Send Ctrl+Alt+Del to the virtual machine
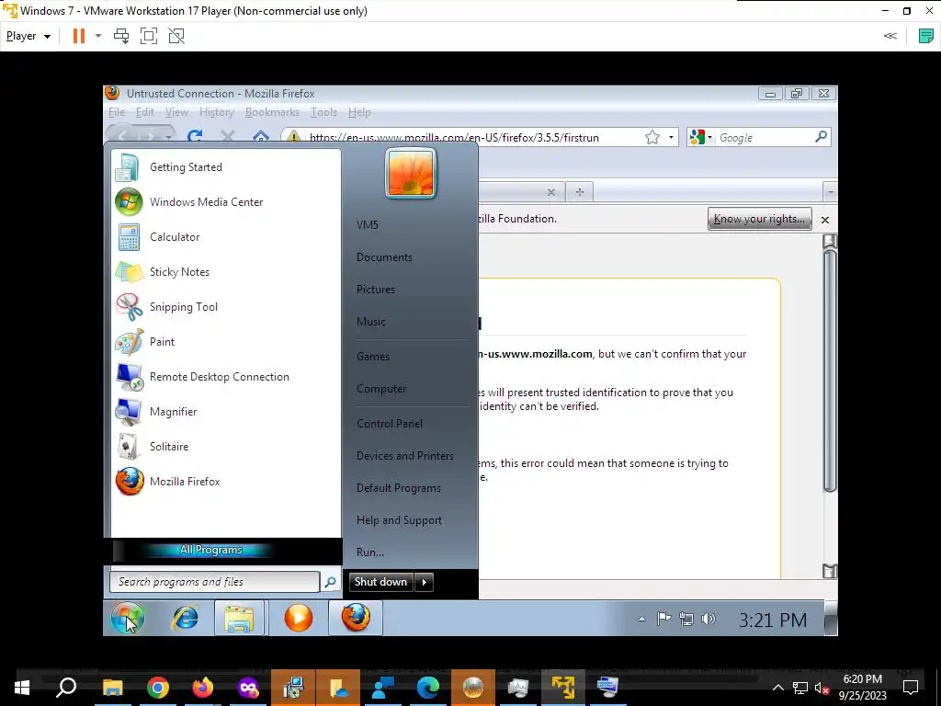The image size is (941, 706). point(121,36)
